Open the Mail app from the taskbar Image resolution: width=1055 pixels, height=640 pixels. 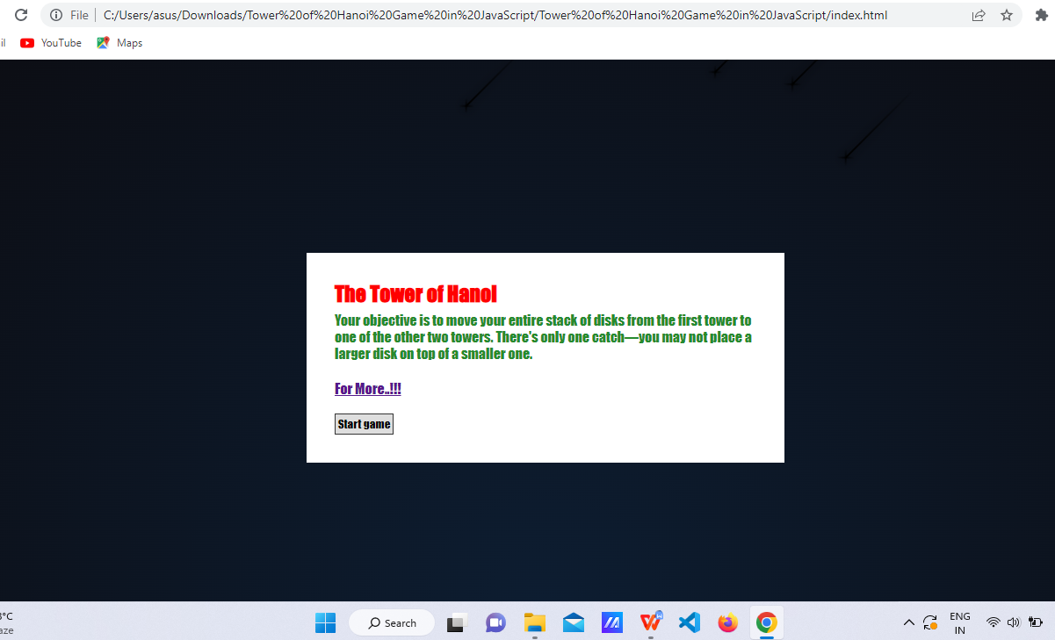click(x=574, y=622)
